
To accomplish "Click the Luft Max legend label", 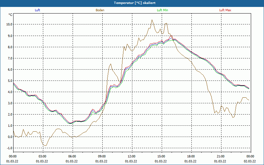I will pos(225,10).
